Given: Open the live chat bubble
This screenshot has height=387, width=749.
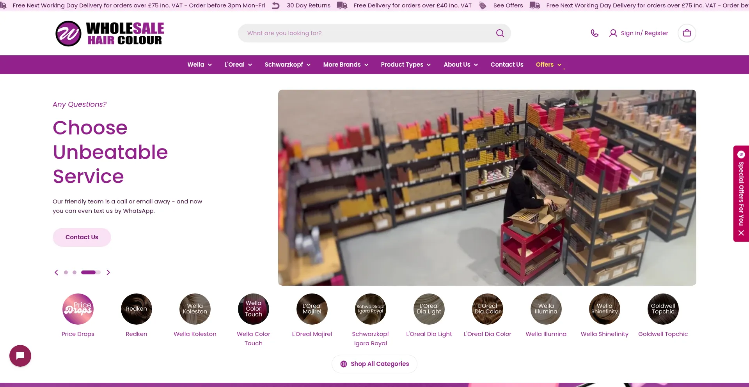Looking at the screenshot, I should (20, 355).
